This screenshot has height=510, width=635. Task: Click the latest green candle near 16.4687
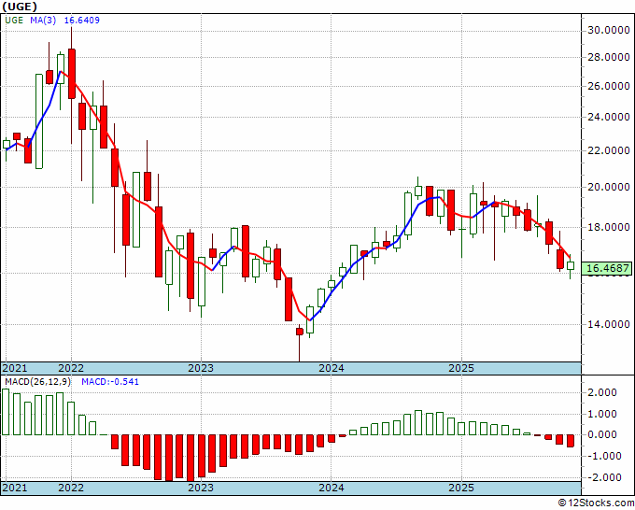(x=571, y=265)
